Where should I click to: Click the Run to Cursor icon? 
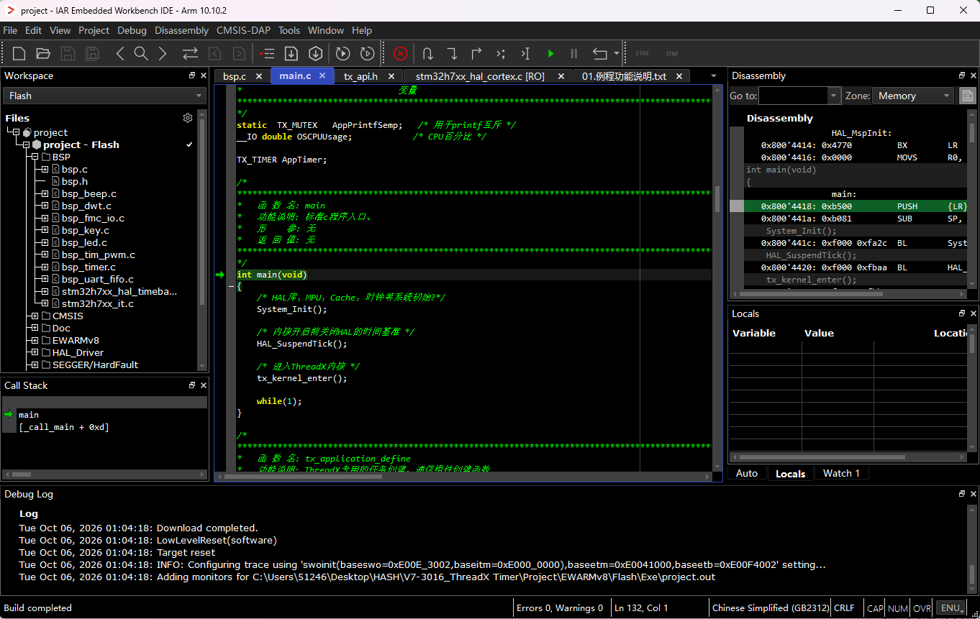(525, 53)
